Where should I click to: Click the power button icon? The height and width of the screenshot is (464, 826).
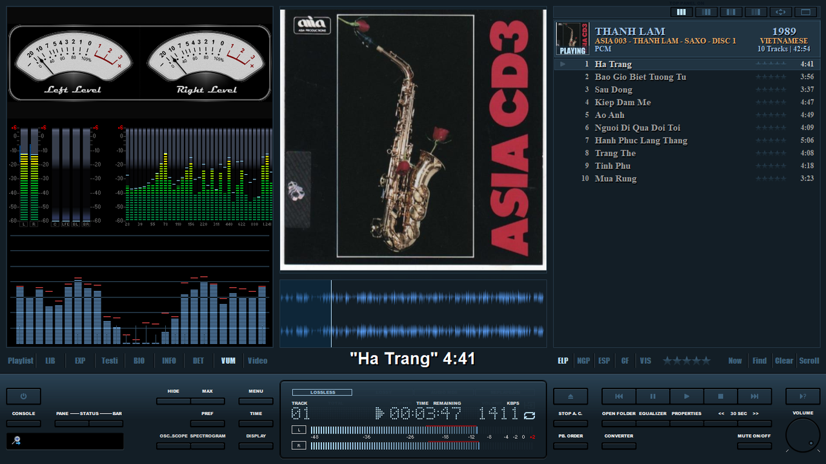click(23, 396)
